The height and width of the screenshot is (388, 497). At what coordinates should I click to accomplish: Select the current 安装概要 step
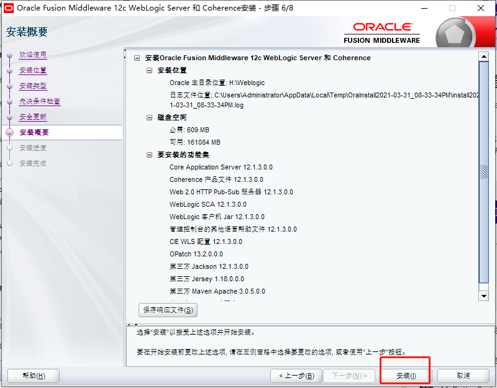click(34, 132)
